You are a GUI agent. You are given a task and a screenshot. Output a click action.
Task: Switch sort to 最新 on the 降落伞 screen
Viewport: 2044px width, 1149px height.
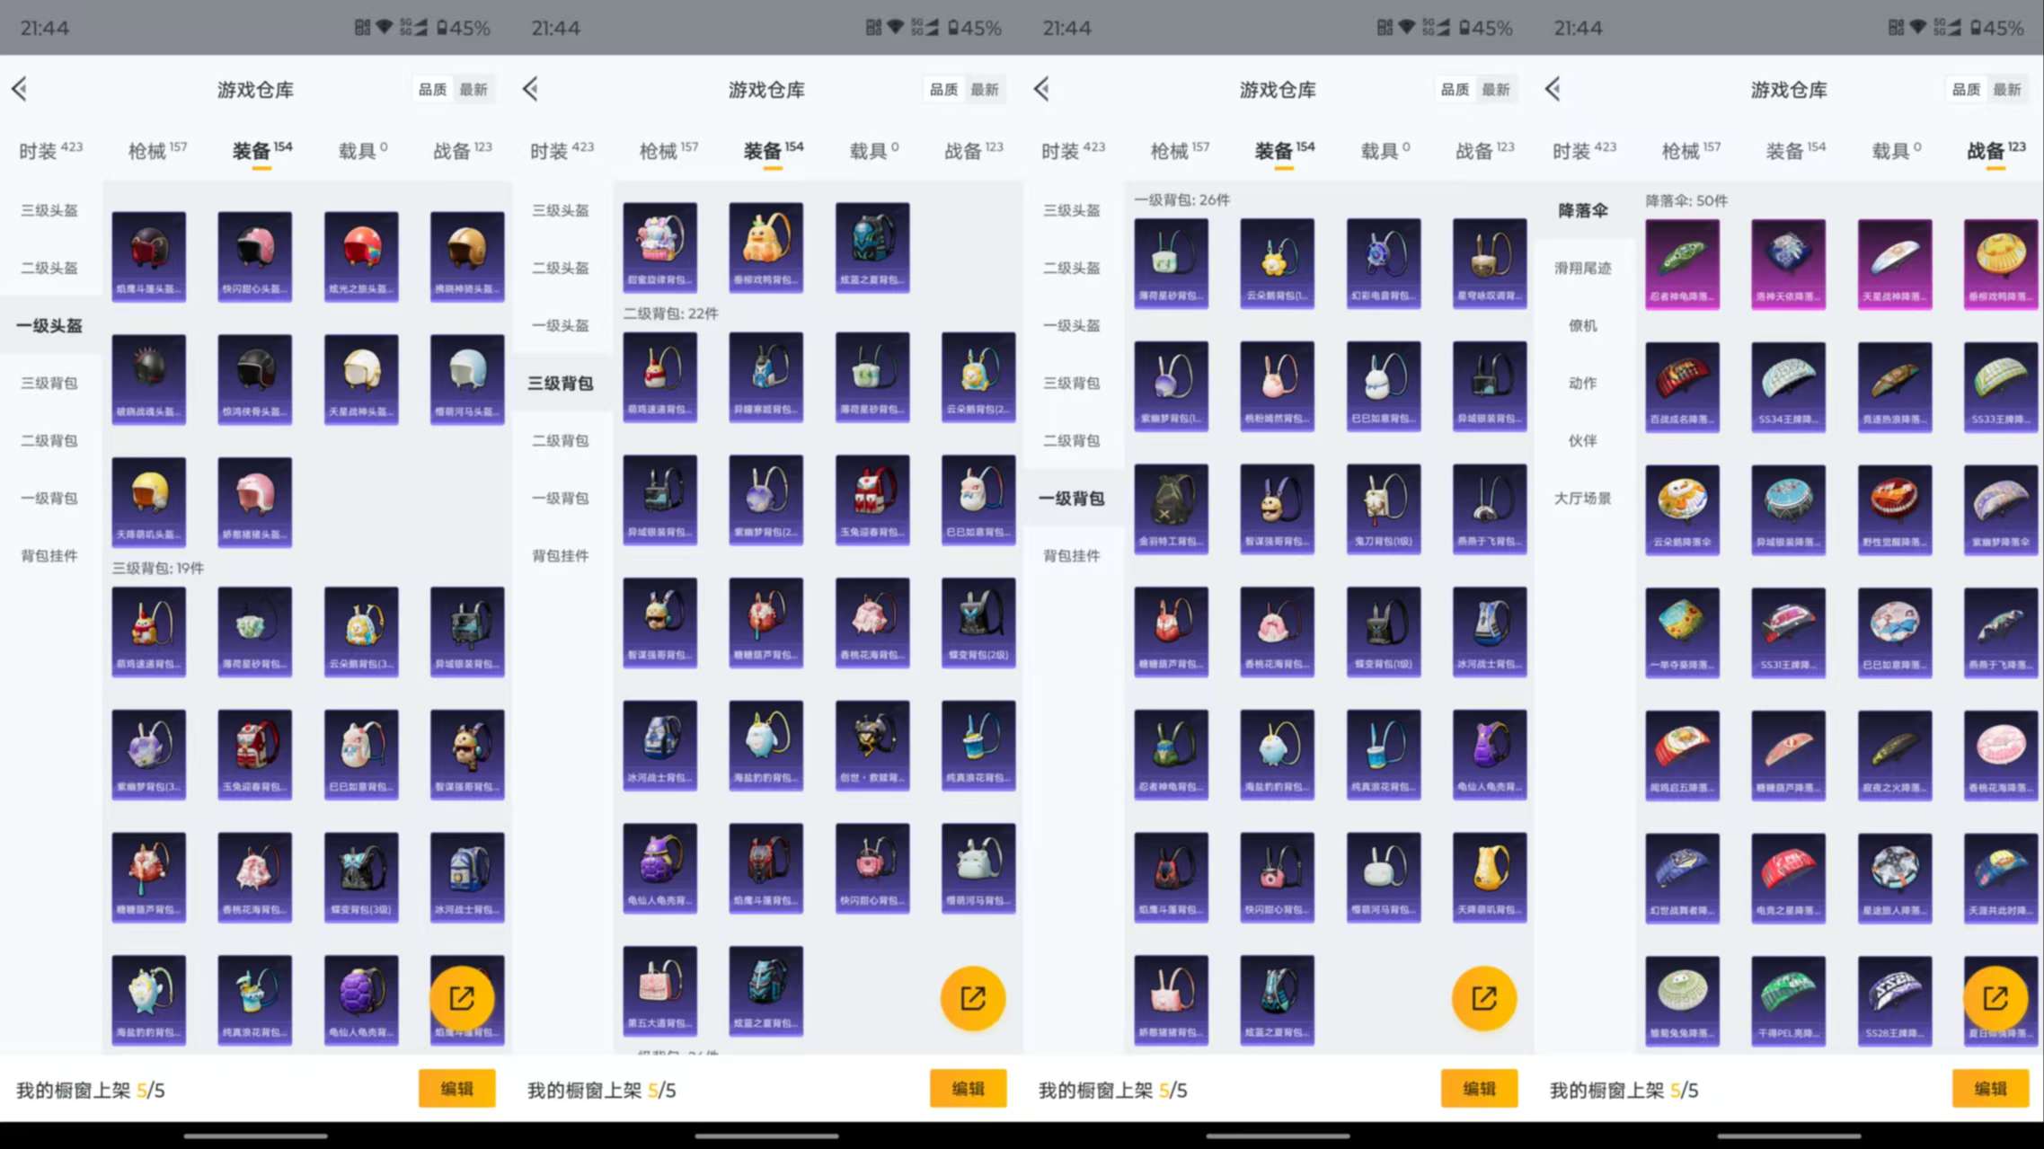click(x=2006, y=90)
